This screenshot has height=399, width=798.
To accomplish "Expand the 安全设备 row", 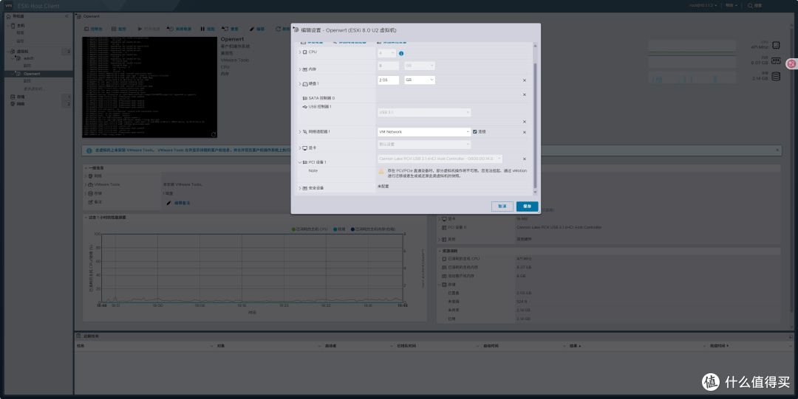I will click(x=300, y=188).
